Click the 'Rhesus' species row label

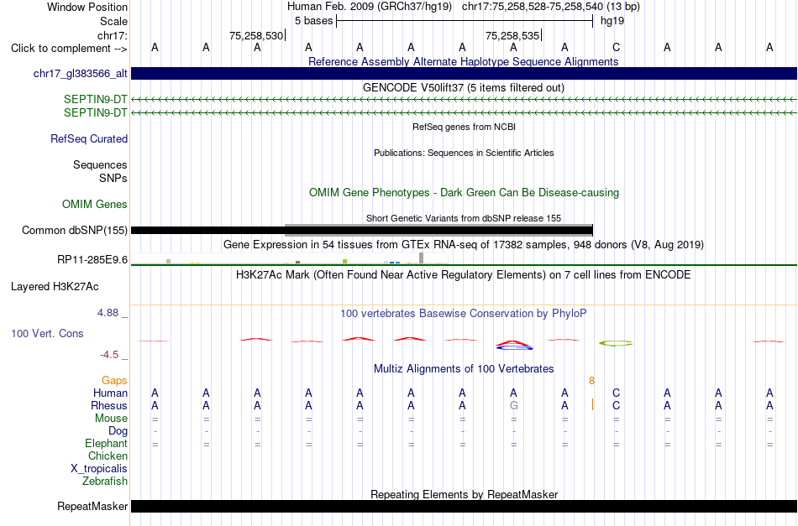(x=109, y=405)
